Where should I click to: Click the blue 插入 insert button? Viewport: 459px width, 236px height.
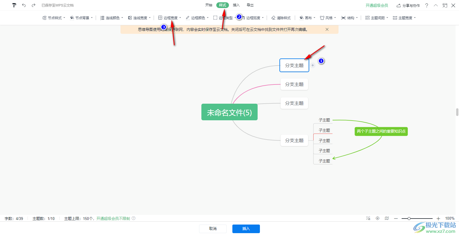[x=246, y=229]
